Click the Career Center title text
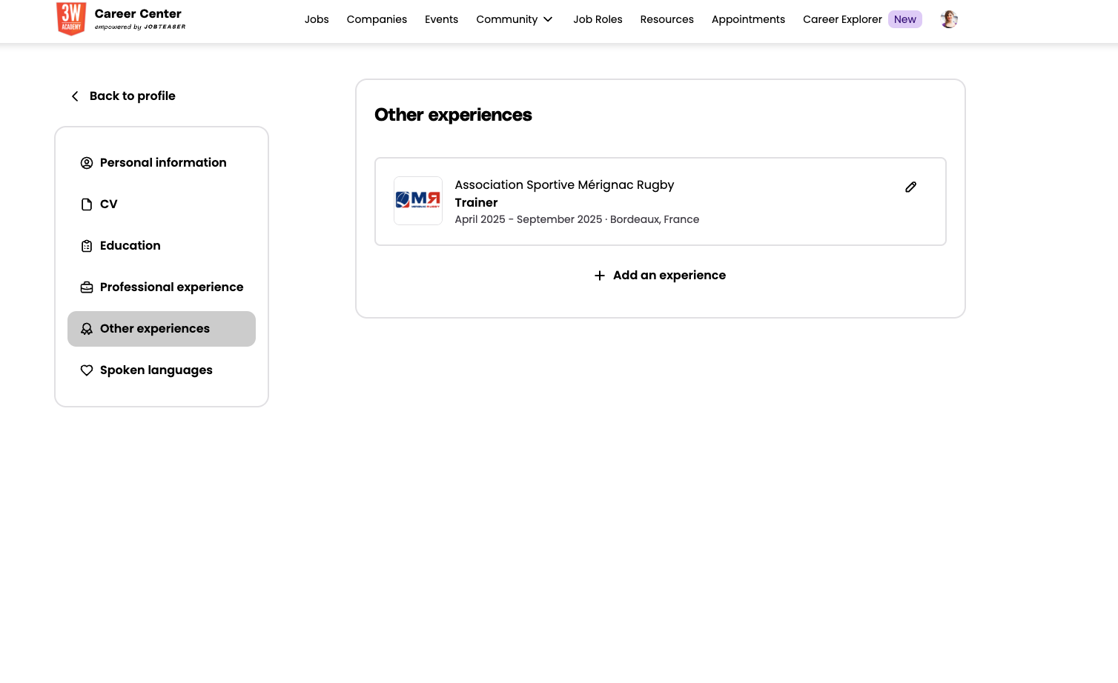1118x683 pixels. [138, 14]
